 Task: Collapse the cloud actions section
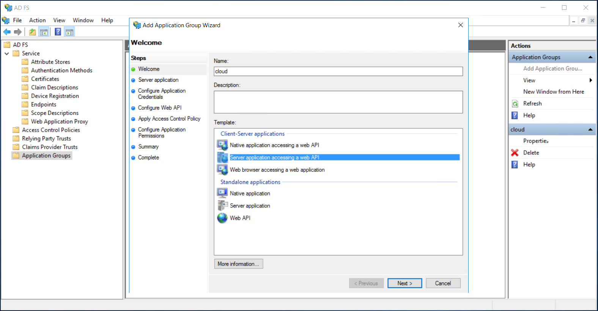tap(590, 129)
